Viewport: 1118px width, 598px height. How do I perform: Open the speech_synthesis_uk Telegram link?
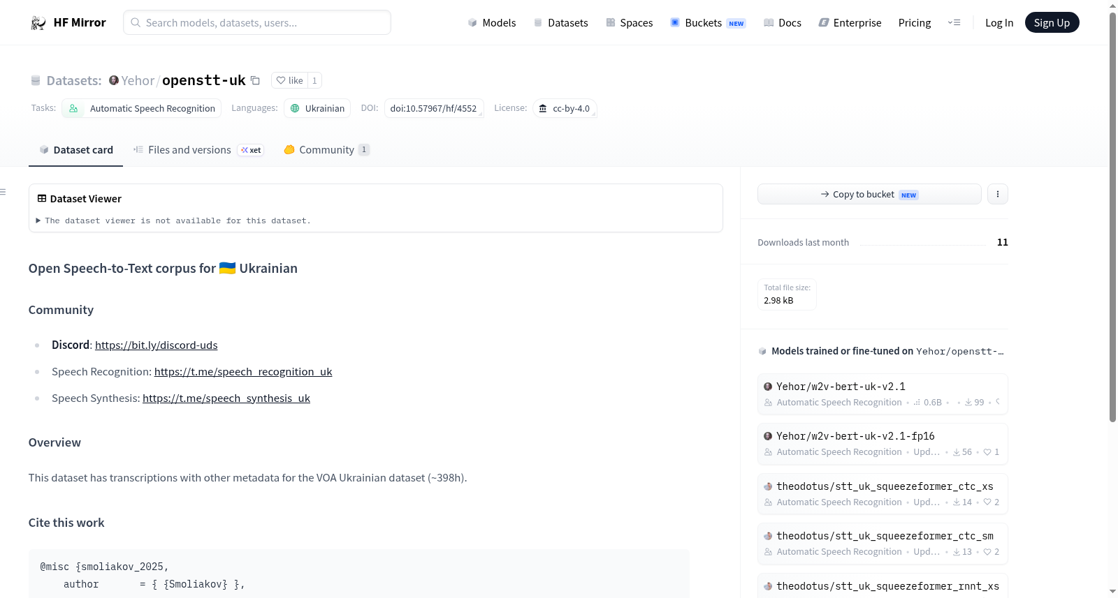click(226, 398)
